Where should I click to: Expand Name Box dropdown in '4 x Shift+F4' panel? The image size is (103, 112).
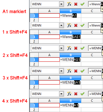click(61, 94)
